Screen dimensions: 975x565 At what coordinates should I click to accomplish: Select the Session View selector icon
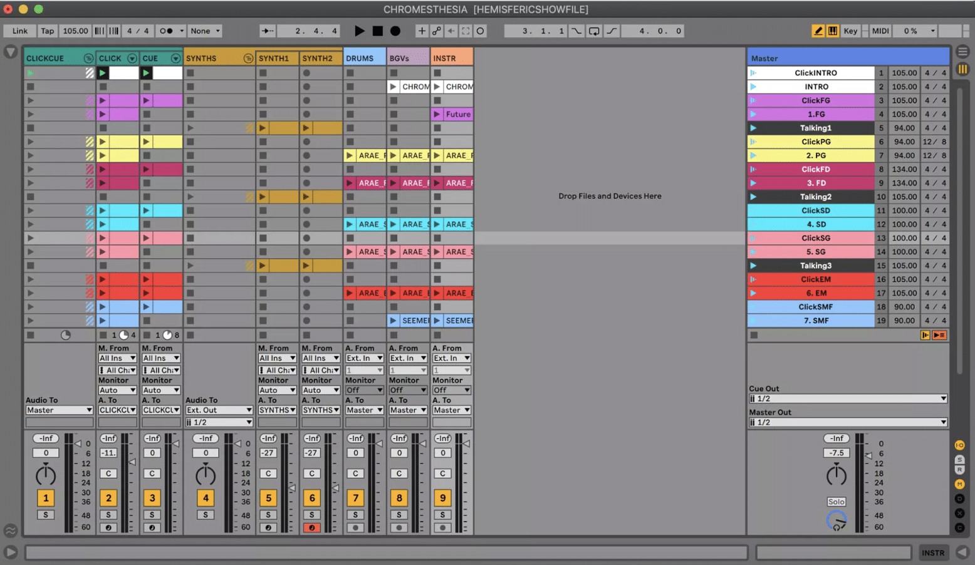[963, 70]
